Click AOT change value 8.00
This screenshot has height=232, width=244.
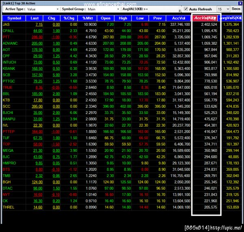tap(56, 50)
